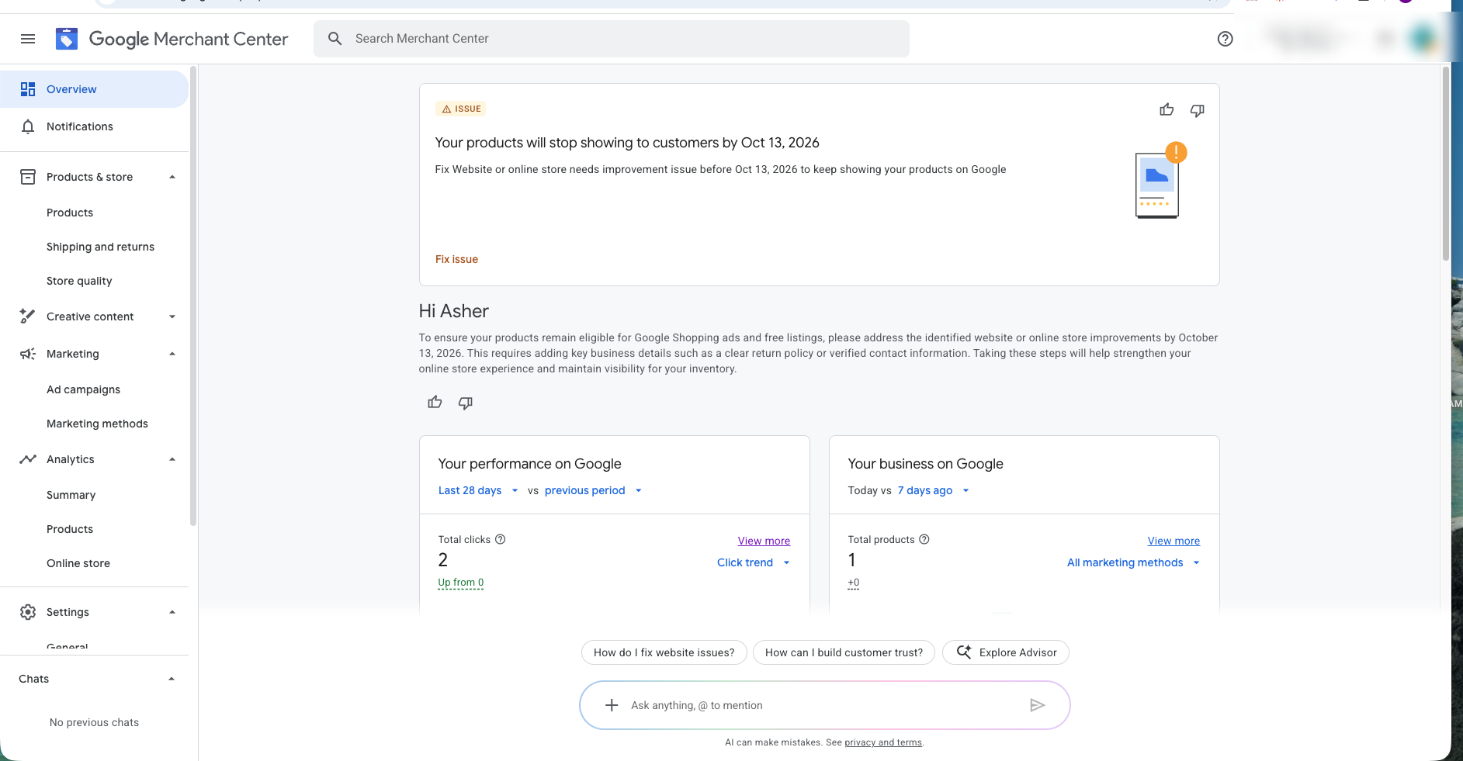Screen dimensions: 1463x761
Task: Click the Total clicks info icon
Action: [x=501, y=539]
